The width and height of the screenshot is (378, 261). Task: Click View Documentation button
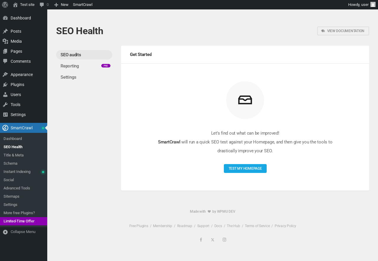343,31
